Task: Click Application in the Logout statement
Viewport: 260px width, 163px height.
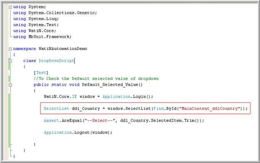Action: point(57,132)
